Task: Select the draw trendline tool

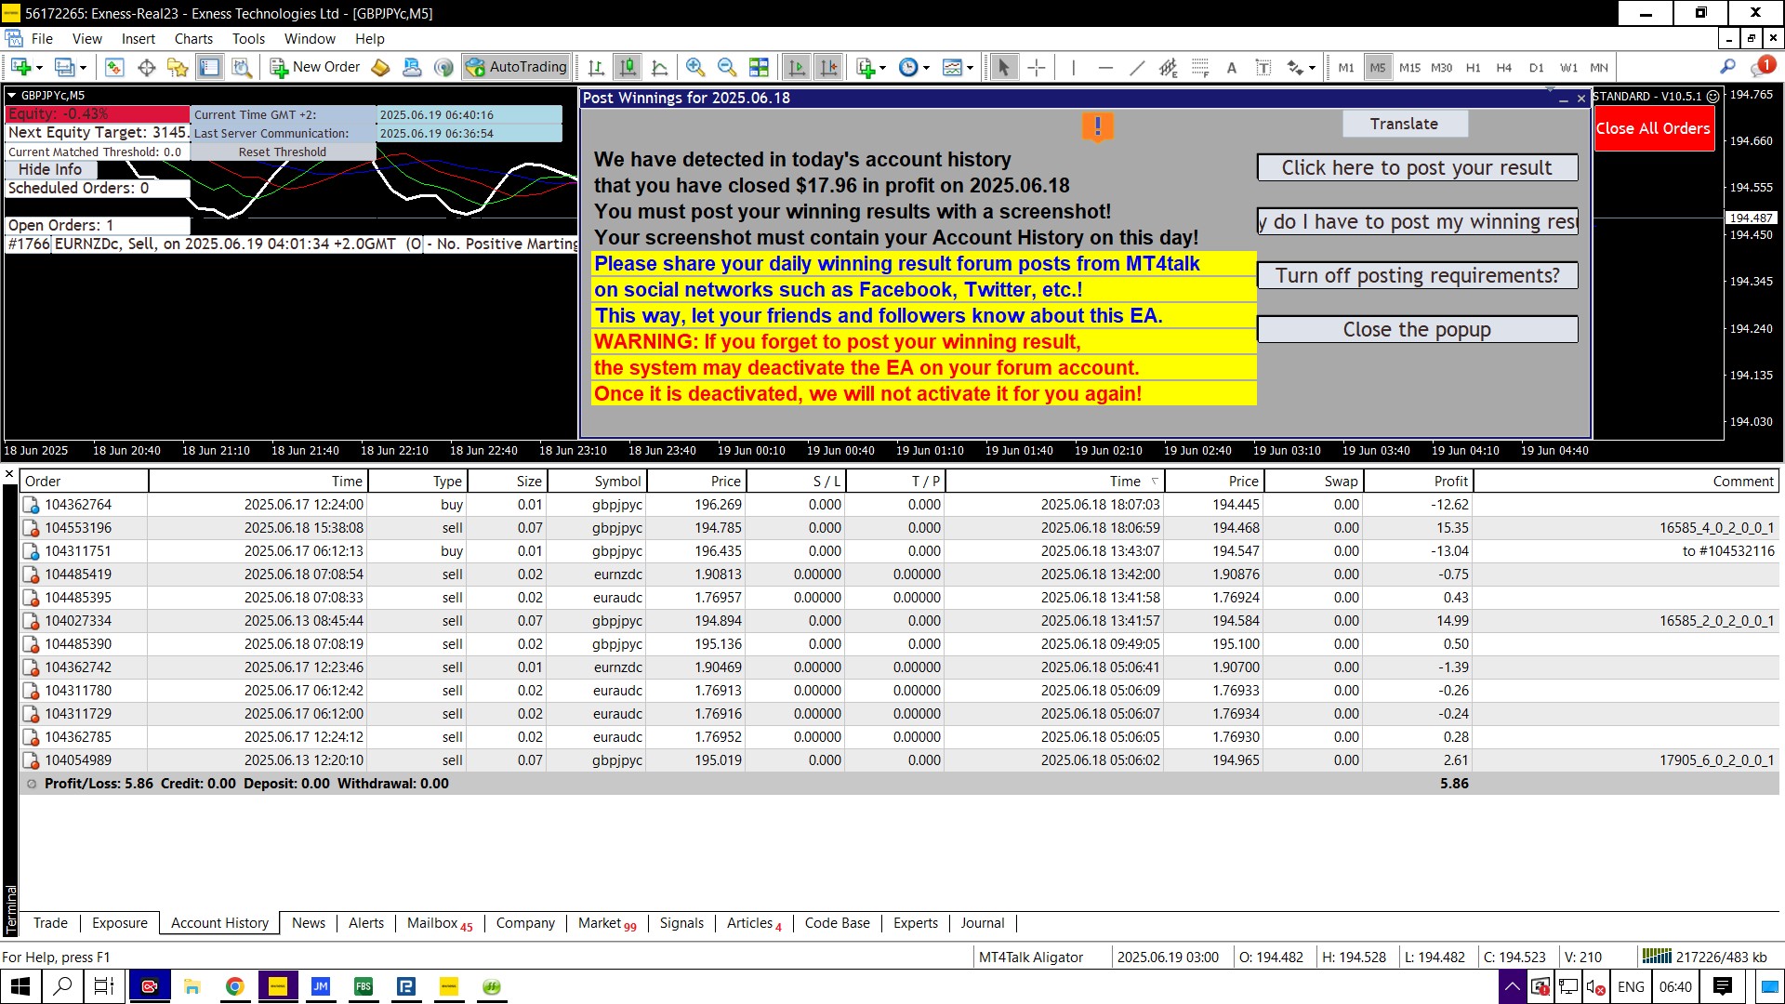Action: [x=1137, y=67]
